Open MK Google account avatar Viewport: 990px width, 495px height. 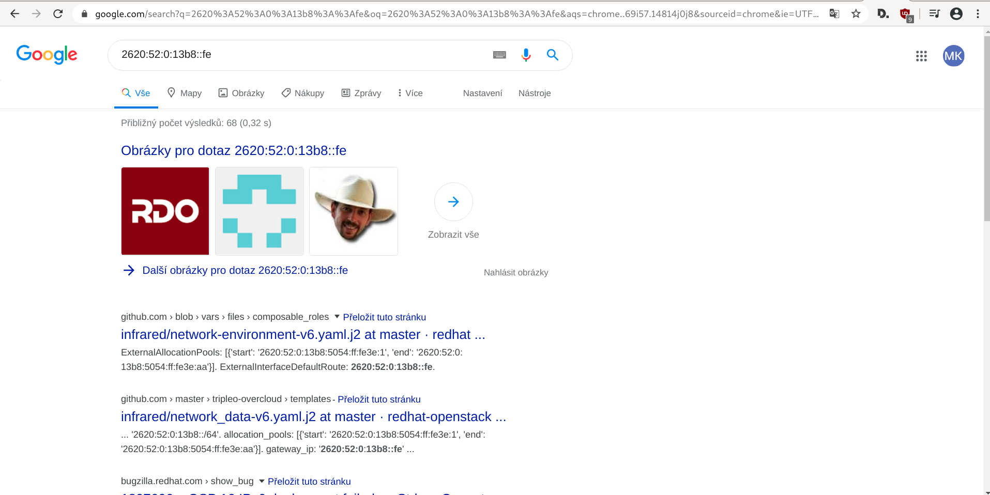pos(953,56)
